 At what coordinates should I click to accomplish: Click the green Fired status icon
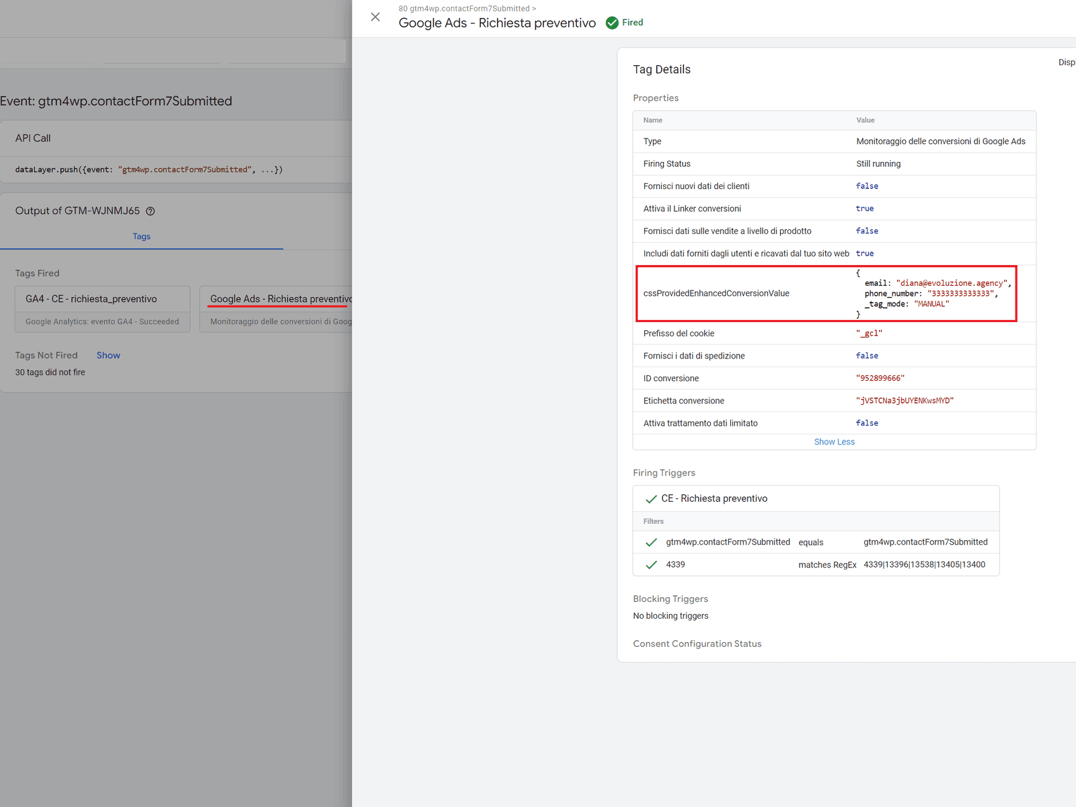[x=612, y=23]
